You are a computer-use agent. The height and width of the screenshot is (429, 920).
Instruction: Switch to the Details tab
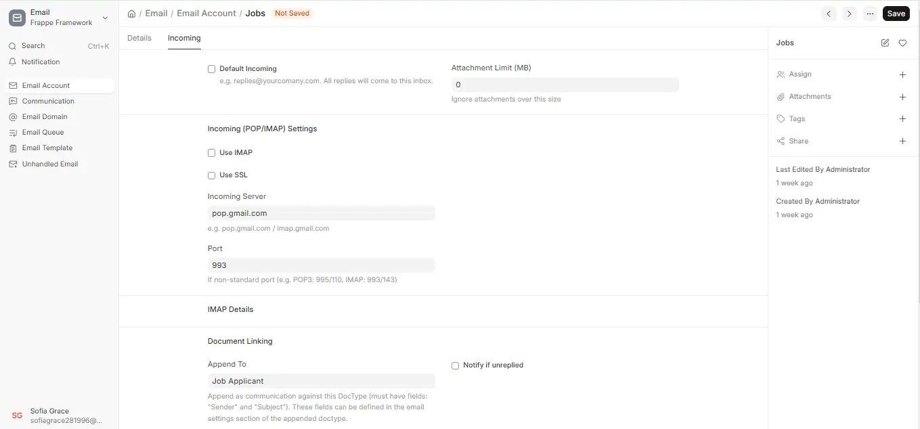point(139,38)
